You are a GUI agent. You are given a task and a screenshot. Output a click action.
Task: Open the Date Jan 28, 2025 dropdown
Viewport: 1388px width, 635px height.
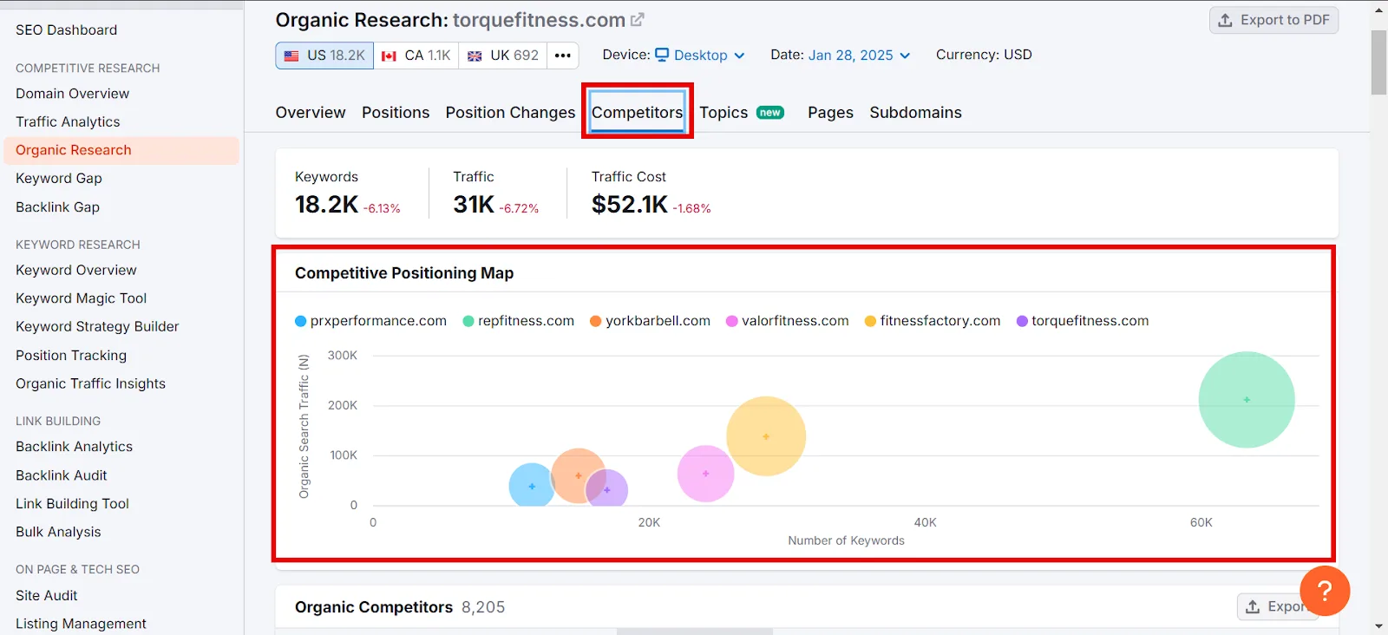(x=860, y=55)
